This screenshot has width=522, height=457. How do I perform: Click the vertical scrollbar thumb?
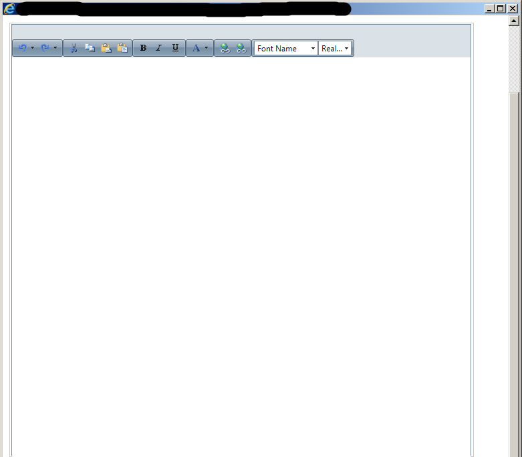tap(514, 274)
